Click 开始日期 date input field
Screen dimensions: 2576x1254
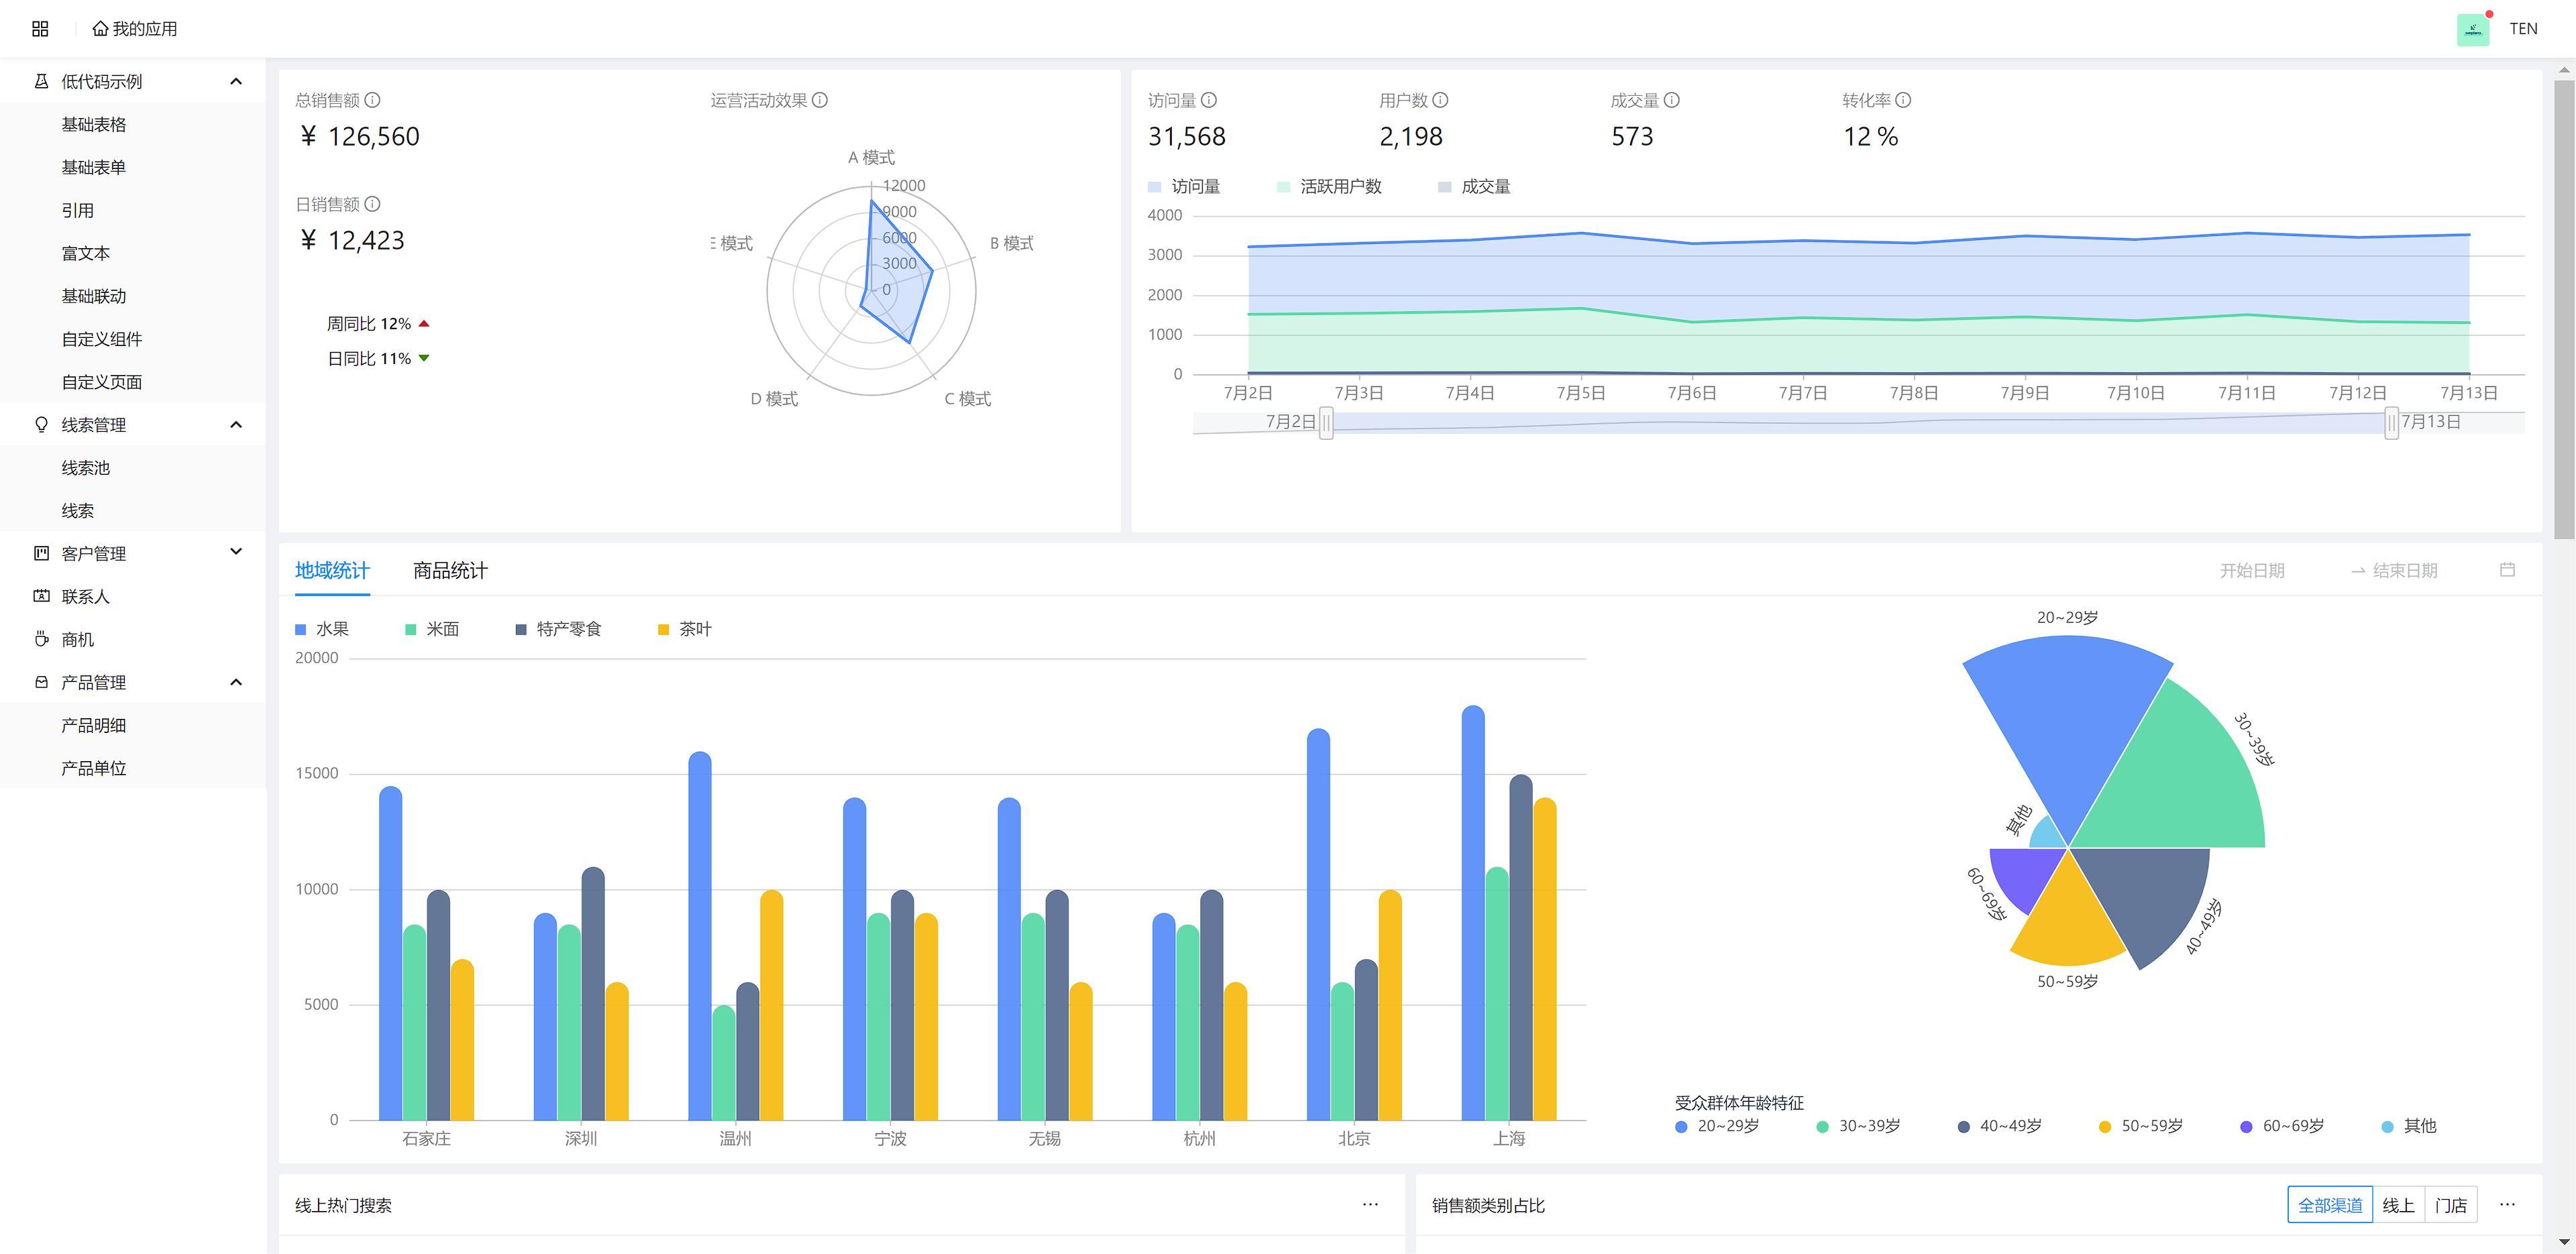click(x=2252, y=570)
